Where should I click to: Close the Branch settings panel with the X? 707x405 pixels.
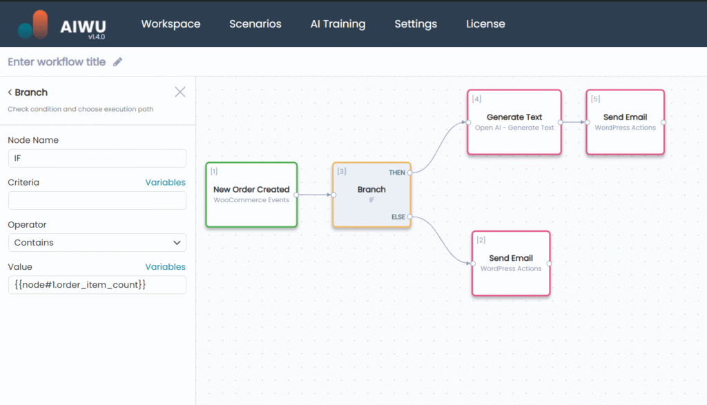coord(180,91)
